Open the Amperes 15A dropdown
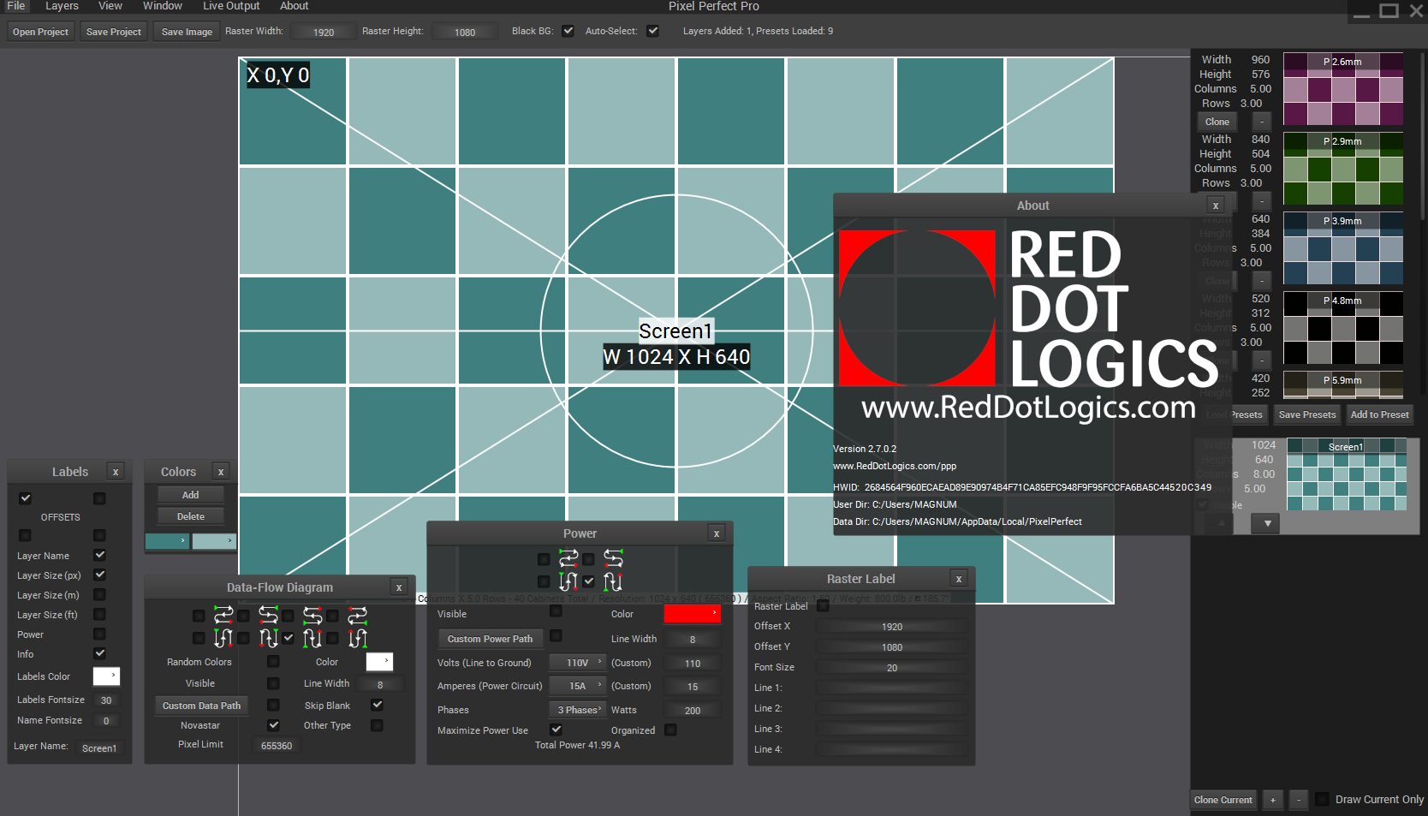The height and width of the screenshot is (816, 1428). click(578, 686)
